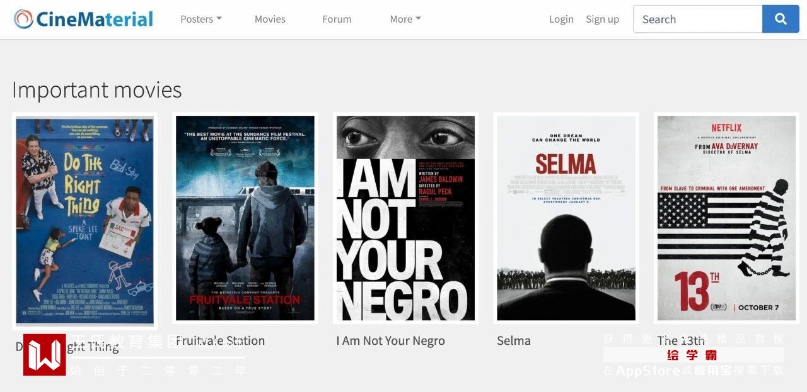
Task: Open the 13th Netflix poster thumbnail
Action: (x=726, y=218)
